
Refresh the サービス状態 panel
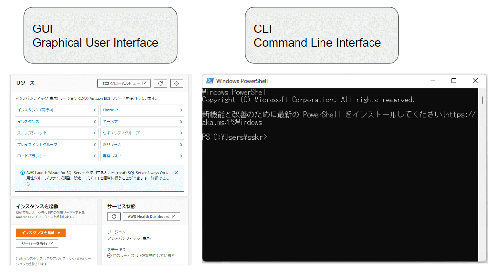click(x=114, y=217)
